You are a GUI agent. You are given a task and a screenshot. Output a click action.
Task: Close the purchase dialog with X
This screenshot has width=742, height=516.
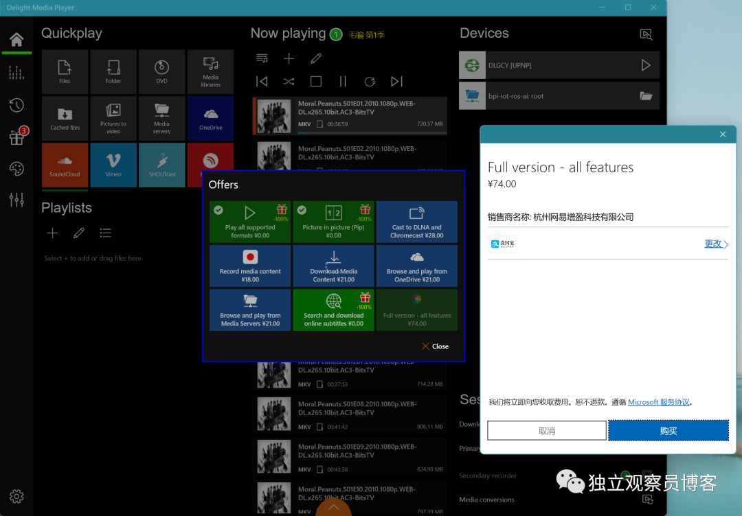[x=723, y=134]
